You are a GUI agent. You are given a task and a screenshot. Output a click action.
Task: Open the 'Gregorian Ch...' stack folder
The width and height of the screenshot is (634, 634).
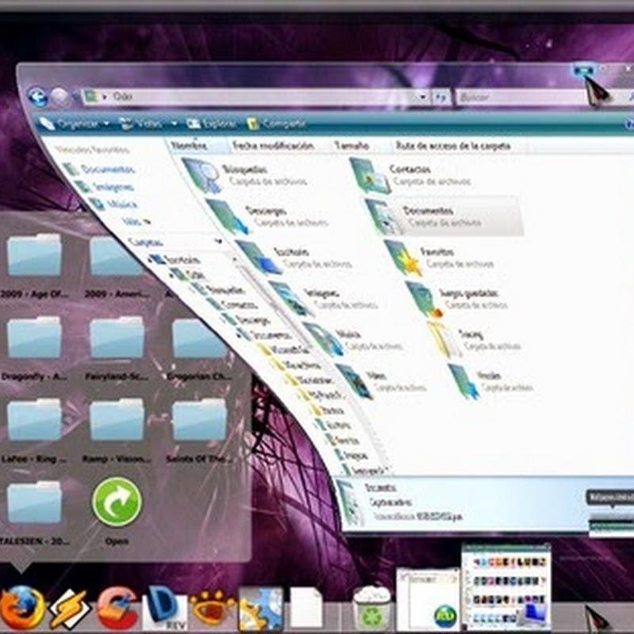tap(199, 338)
